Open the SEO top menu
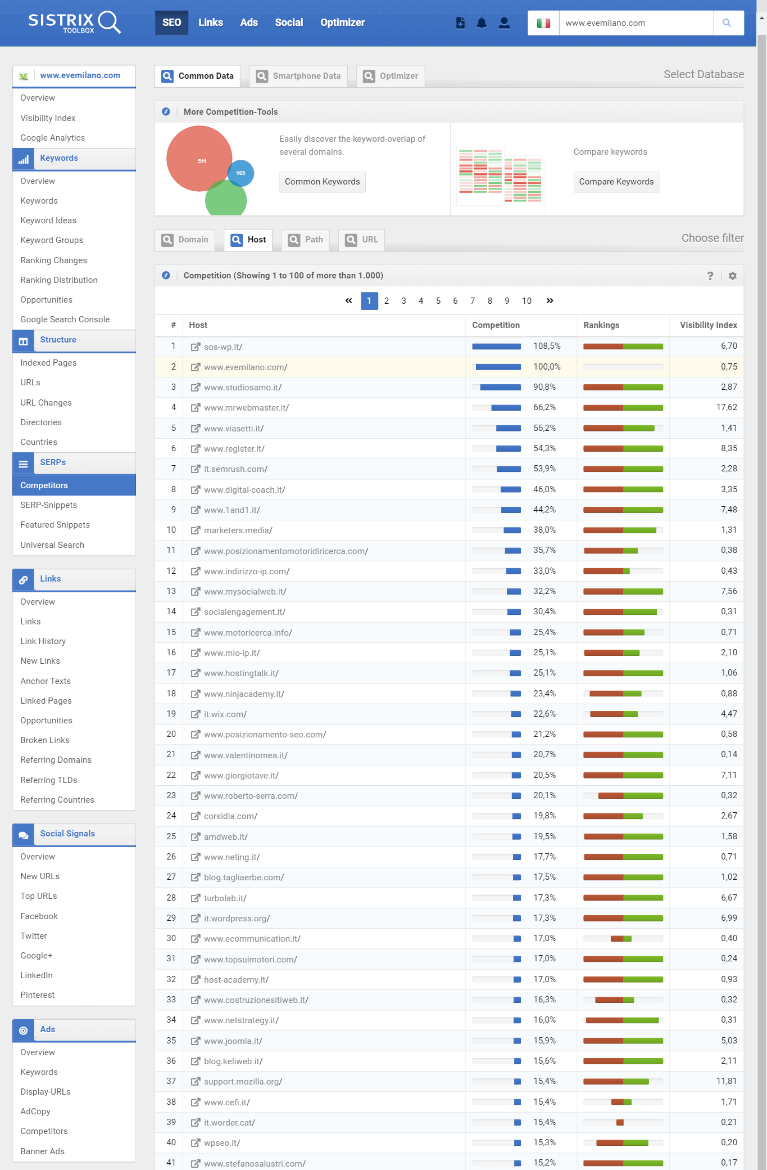Image resolution: width=767 pixels, height=1170 pixels. (171, 22)
